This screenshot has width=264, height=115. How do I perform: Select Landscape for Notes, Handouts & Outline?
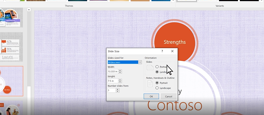[157, 88]
